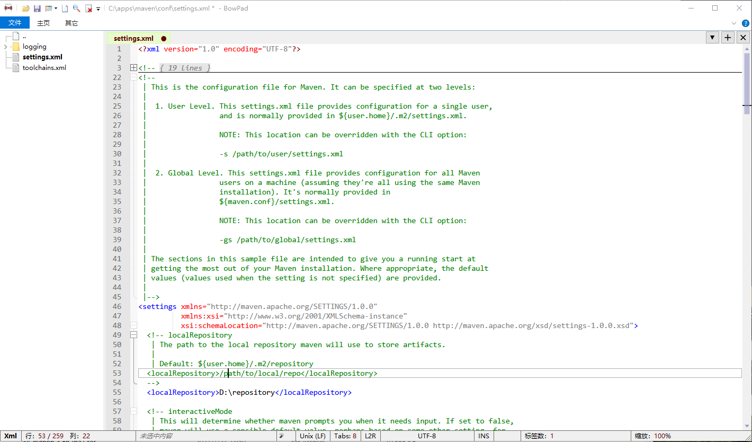Click the toolbar window layout icon
This screenshot has width=752, height=442.
coord(49,8)
